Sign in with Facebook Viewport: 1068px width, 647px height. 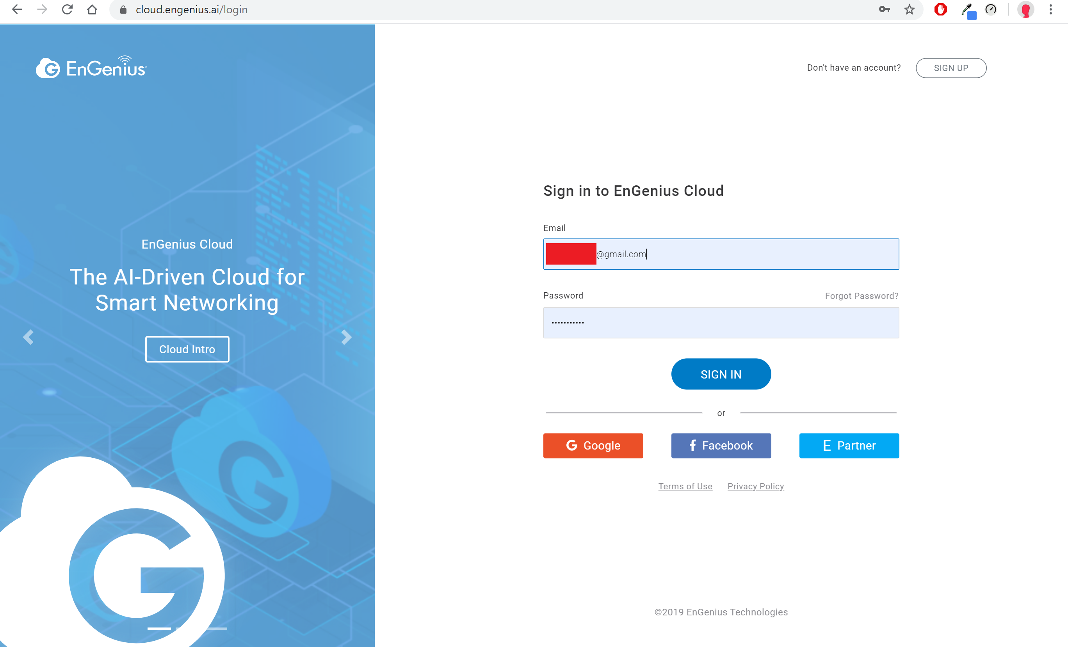pyautogui.click(x=721, y=446)
